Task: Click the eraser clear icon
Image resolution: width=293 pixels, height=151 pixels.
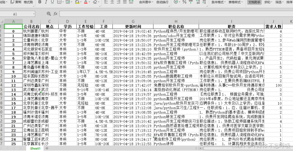Action: pyautogui.click(x=95, y=2)
